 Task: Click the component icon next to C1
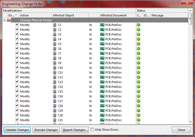(55, 25)
